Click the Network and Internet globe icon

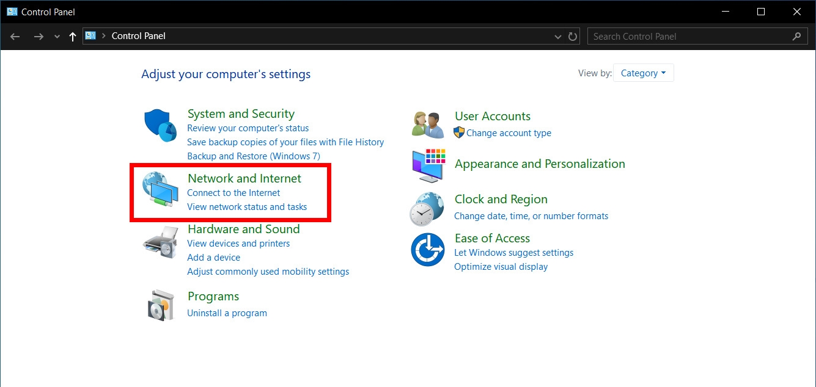pyautogui.click(x=160, y=190)
